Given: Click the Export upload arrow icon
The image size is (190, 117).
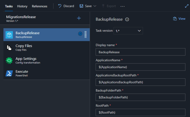Looking at the screenshot, I should 103,6.
